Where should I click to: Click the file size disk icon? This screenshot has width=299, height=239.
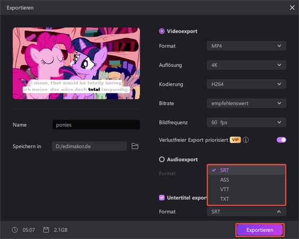point(46,230)
